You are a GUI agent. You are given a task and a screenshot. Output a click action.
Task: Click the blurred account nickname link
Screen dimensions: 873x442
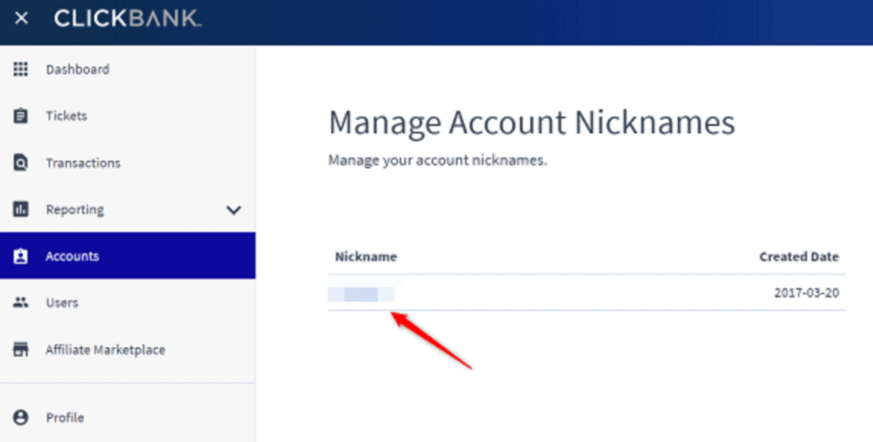[x=361, y=294]
